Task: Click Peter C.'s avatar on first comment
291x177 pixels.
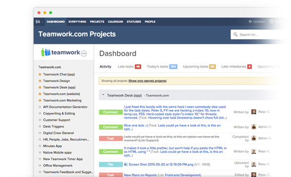Action: pos(254,112)
